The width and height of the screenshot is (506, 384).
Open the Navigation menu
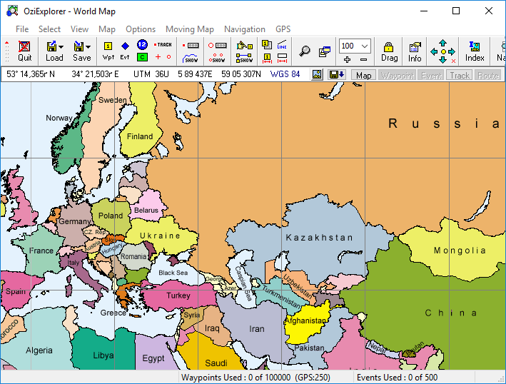coord(245,29)
